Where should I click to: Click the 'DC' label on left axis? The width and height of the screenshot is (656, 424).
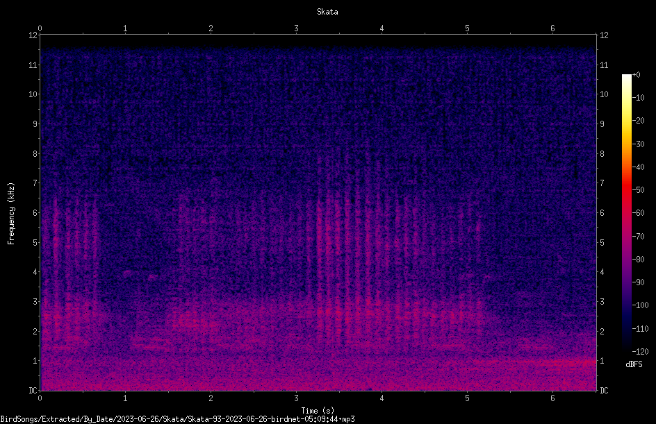pyautogui.click(x=33, y=391)
